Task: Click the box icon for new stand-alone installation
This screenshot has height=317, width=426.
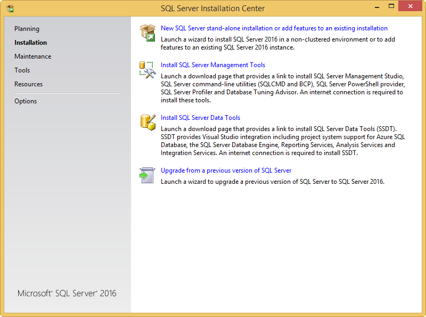Action: pyautogui.click(x=148, y=32)
